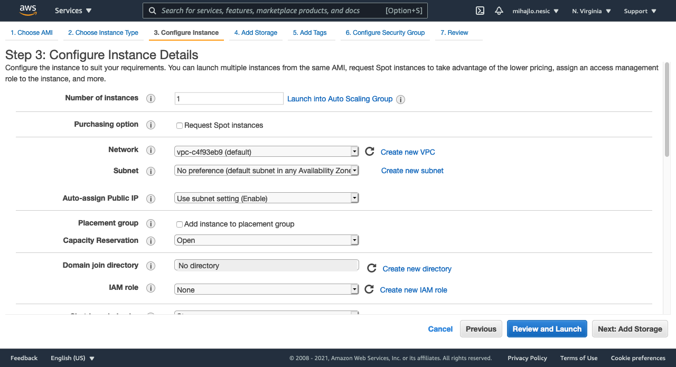This screenshot has width=676, height=367.
Task: Click the Number of instances field
Action: tap(229, 99)
